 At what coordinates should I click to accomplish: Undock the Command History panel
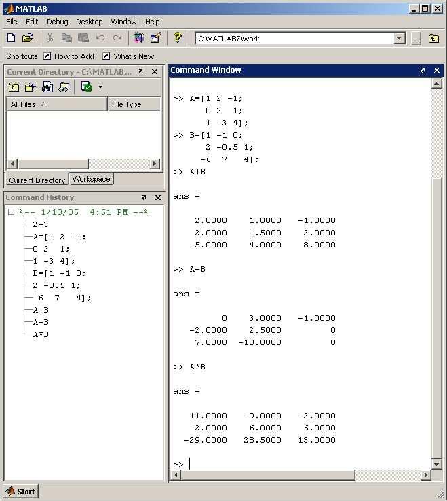point(144,197)
